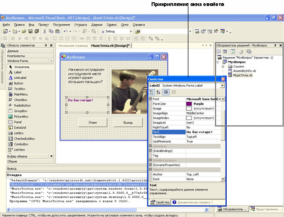Viewport: 284px width, 217px height.
Task: Pick the PictureBox control from the toolbox
Action: (x=21, y=116)
